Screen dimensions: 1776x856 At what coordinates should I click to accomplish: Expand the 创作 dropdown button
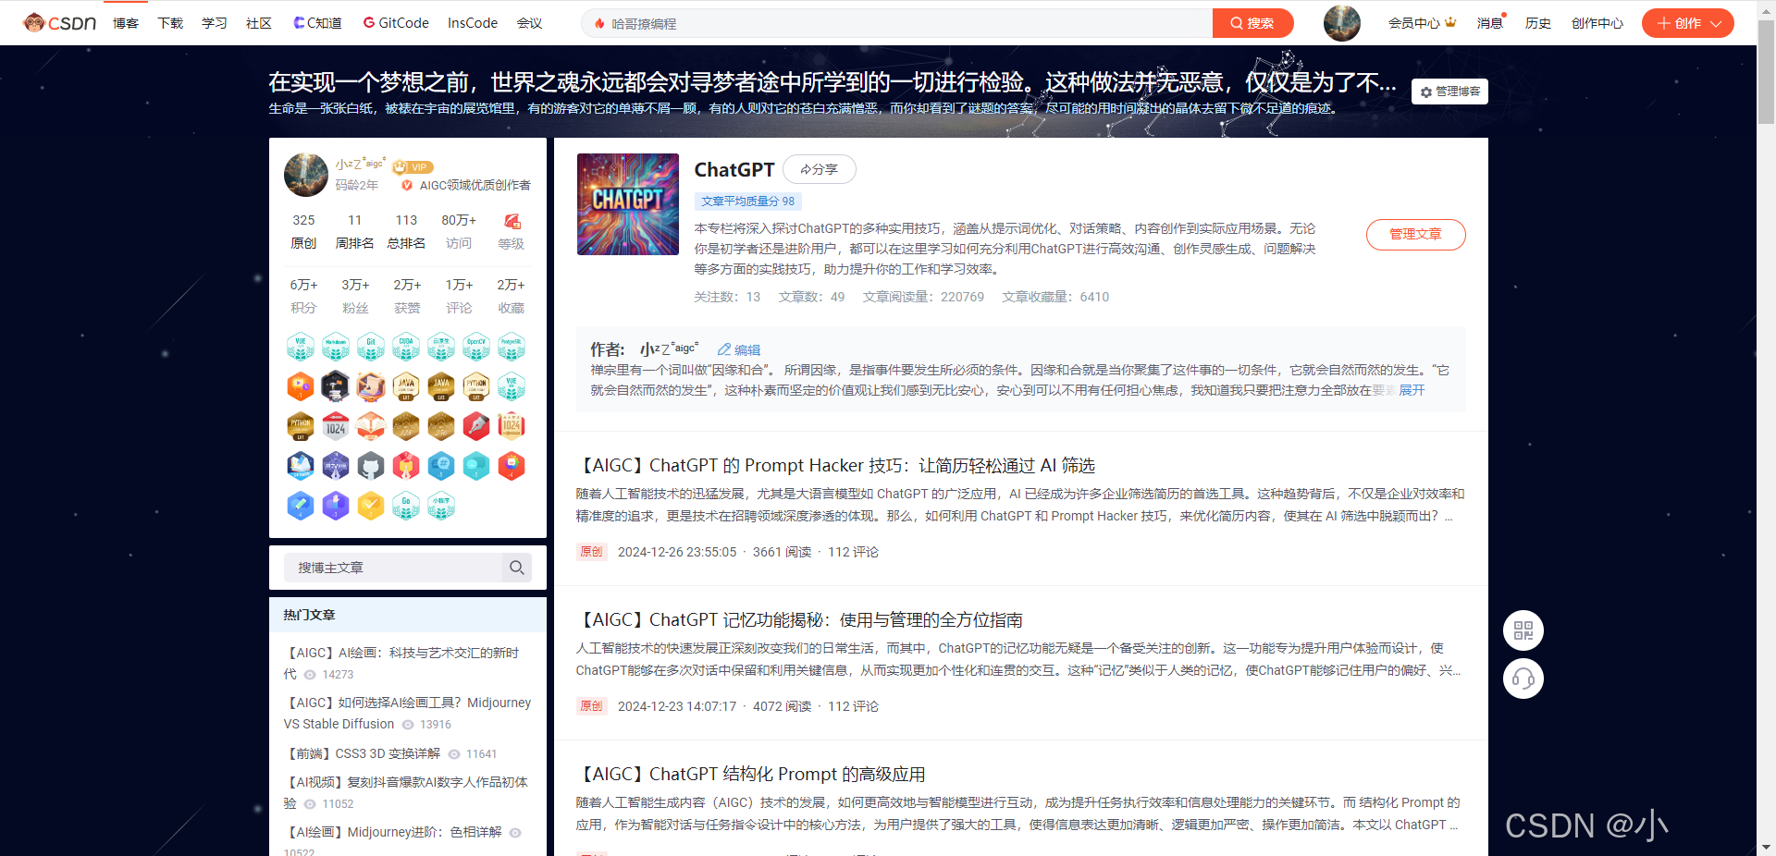pyautogui.click(x=1688, y=23)
